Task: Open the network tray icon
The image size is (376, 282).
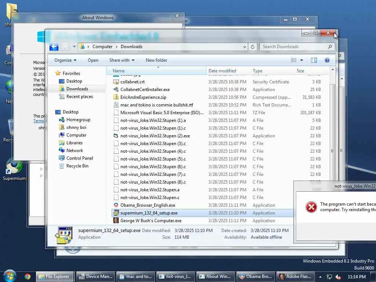Action: [x=329, y=277]
